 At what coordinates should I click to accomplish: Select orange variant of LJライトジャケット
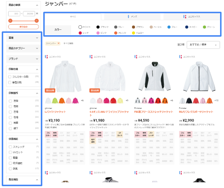[62, 101]
